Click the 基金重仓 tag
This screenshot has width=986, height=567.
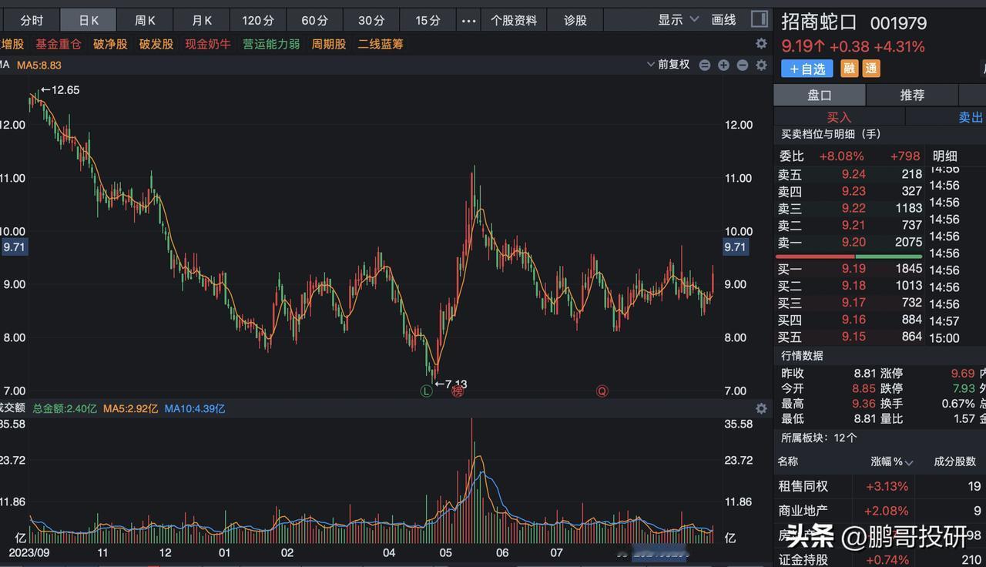pos(58,44)
